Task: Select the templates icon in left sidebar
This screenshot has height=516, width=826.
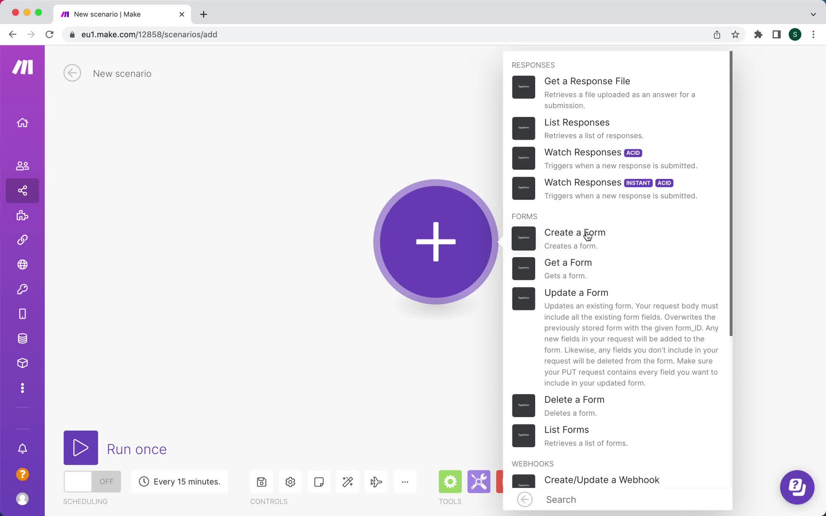Action: tap(22, 215)
